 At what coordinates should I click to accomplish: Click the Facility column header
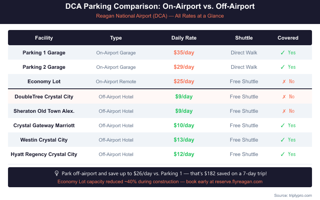[44, 38]
